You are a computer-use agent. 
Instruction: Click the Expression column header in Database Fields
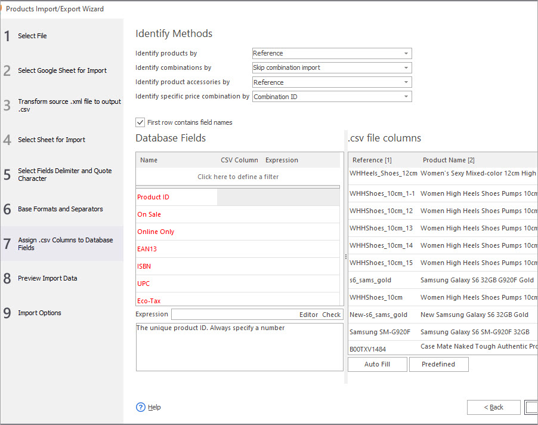click(x=282, y=160)
